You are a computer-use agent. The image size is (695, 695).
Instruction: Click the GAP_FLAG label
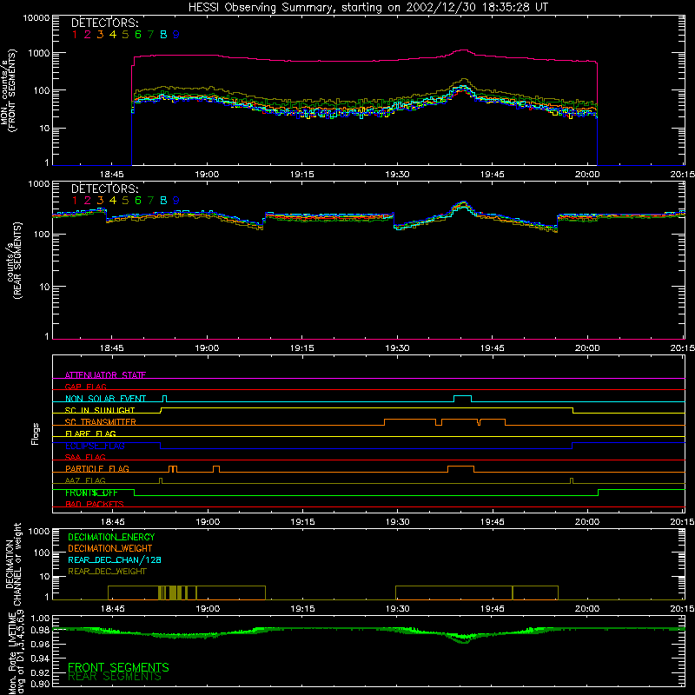click(85, 387)
